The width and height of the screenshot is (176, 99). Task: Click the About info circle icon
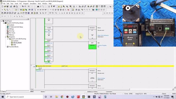point(49,7)
